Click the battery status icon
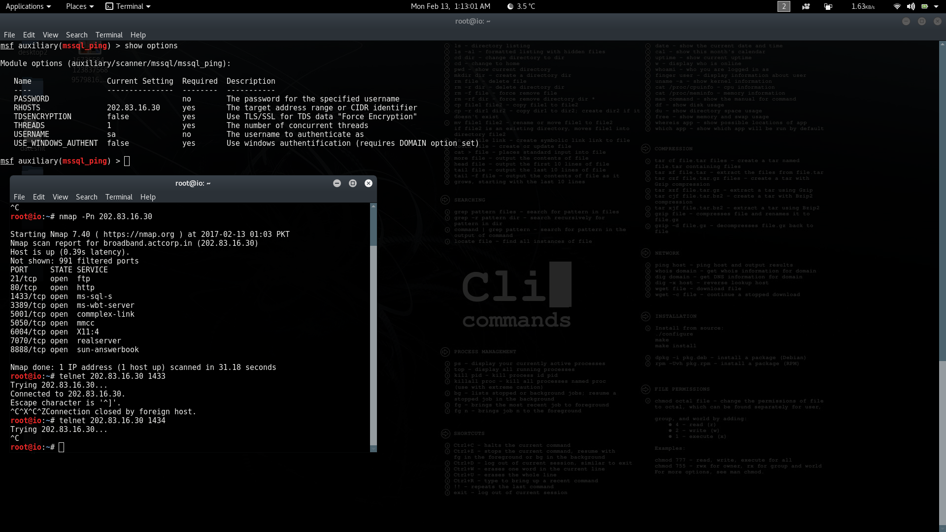Screen dimensions: 946x532 pyautogui.click(x=925, y=6)
